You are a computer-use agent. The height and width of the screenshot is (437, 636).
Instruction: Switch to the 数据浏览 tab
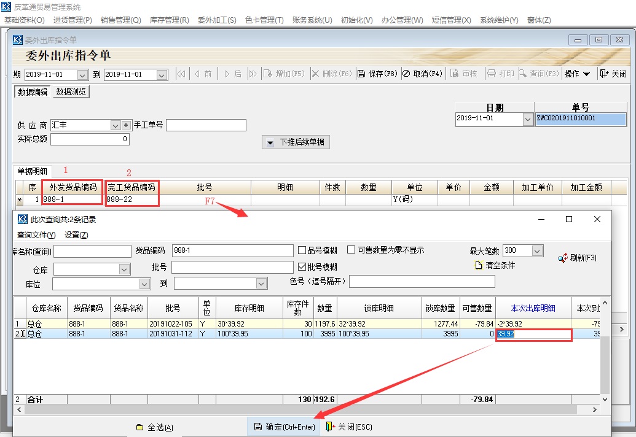point(72,92)
